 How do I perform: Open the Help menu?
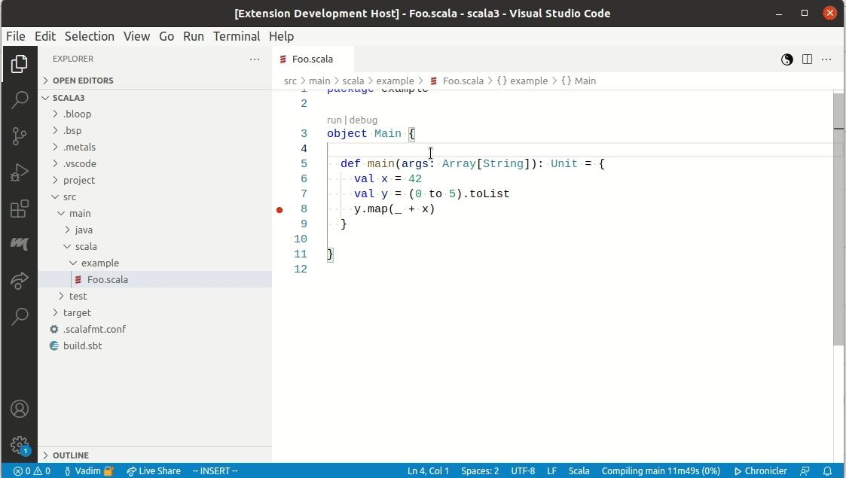tap(281, 36)
